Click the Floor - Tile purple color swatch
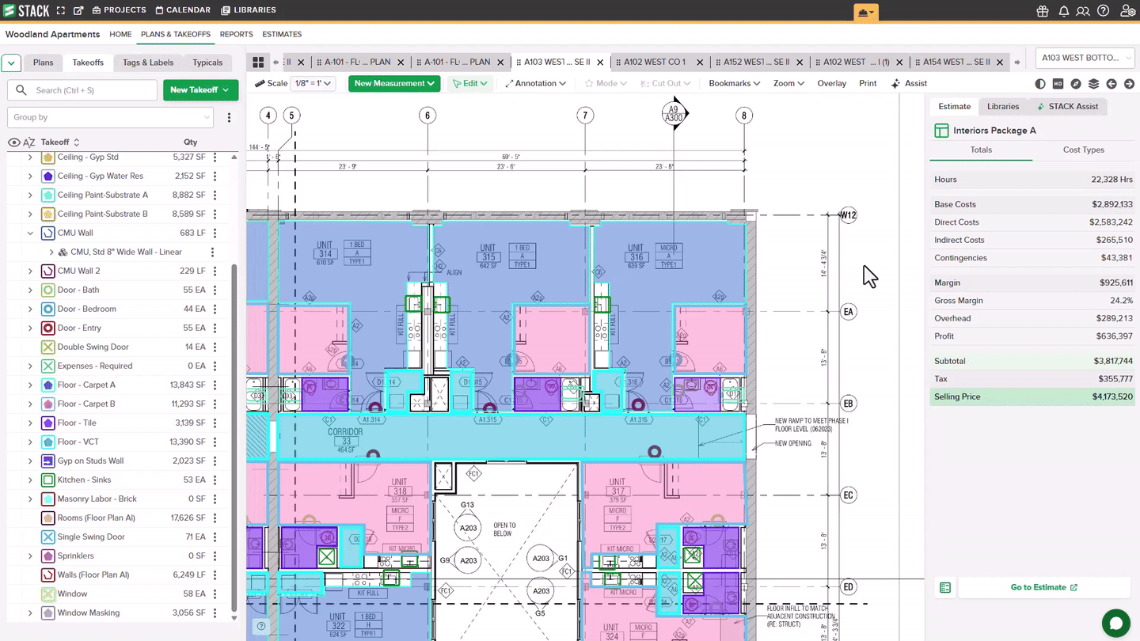This screenshot has height=641, width=1140. click(x=47, y=423)
